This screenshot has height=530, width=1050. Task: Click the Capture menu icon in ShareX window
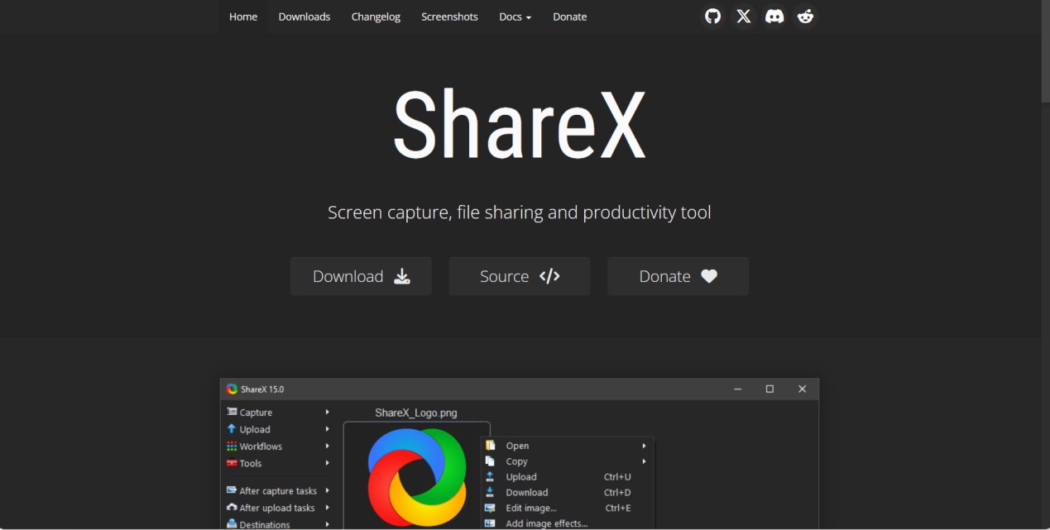coord(232,412)
